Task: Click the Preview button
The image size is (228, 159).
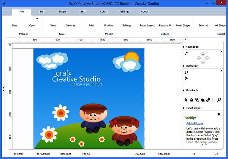Action: click(109, 25)
